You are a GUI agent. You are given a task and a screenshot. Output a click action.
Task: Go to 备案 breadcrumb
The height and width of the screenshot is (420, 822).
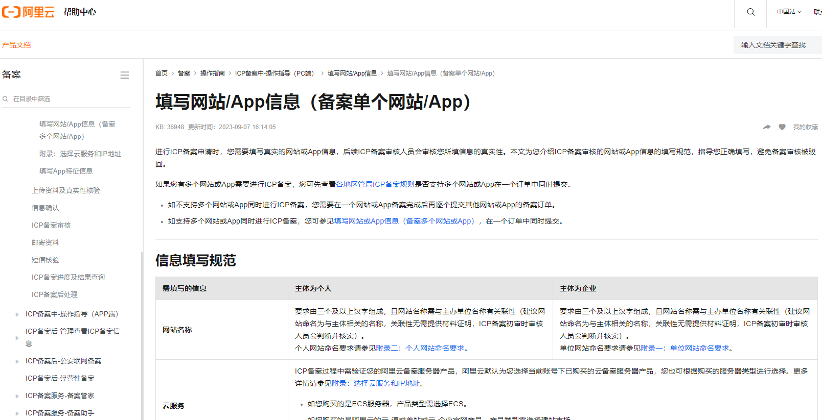184,73
